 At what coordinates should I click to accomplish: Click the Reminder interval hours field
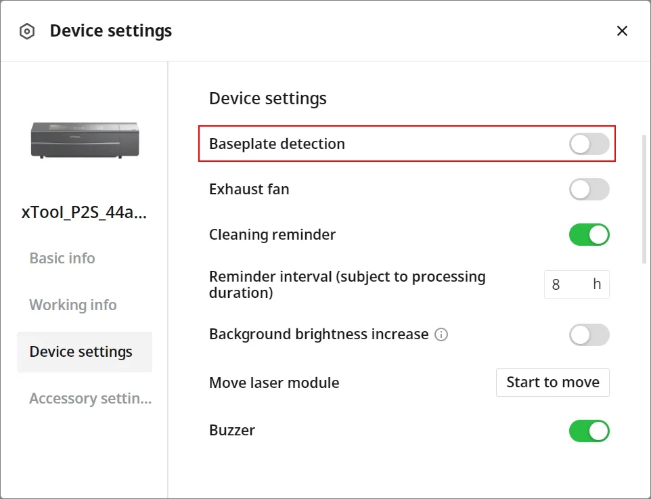(x=577, y=284)
